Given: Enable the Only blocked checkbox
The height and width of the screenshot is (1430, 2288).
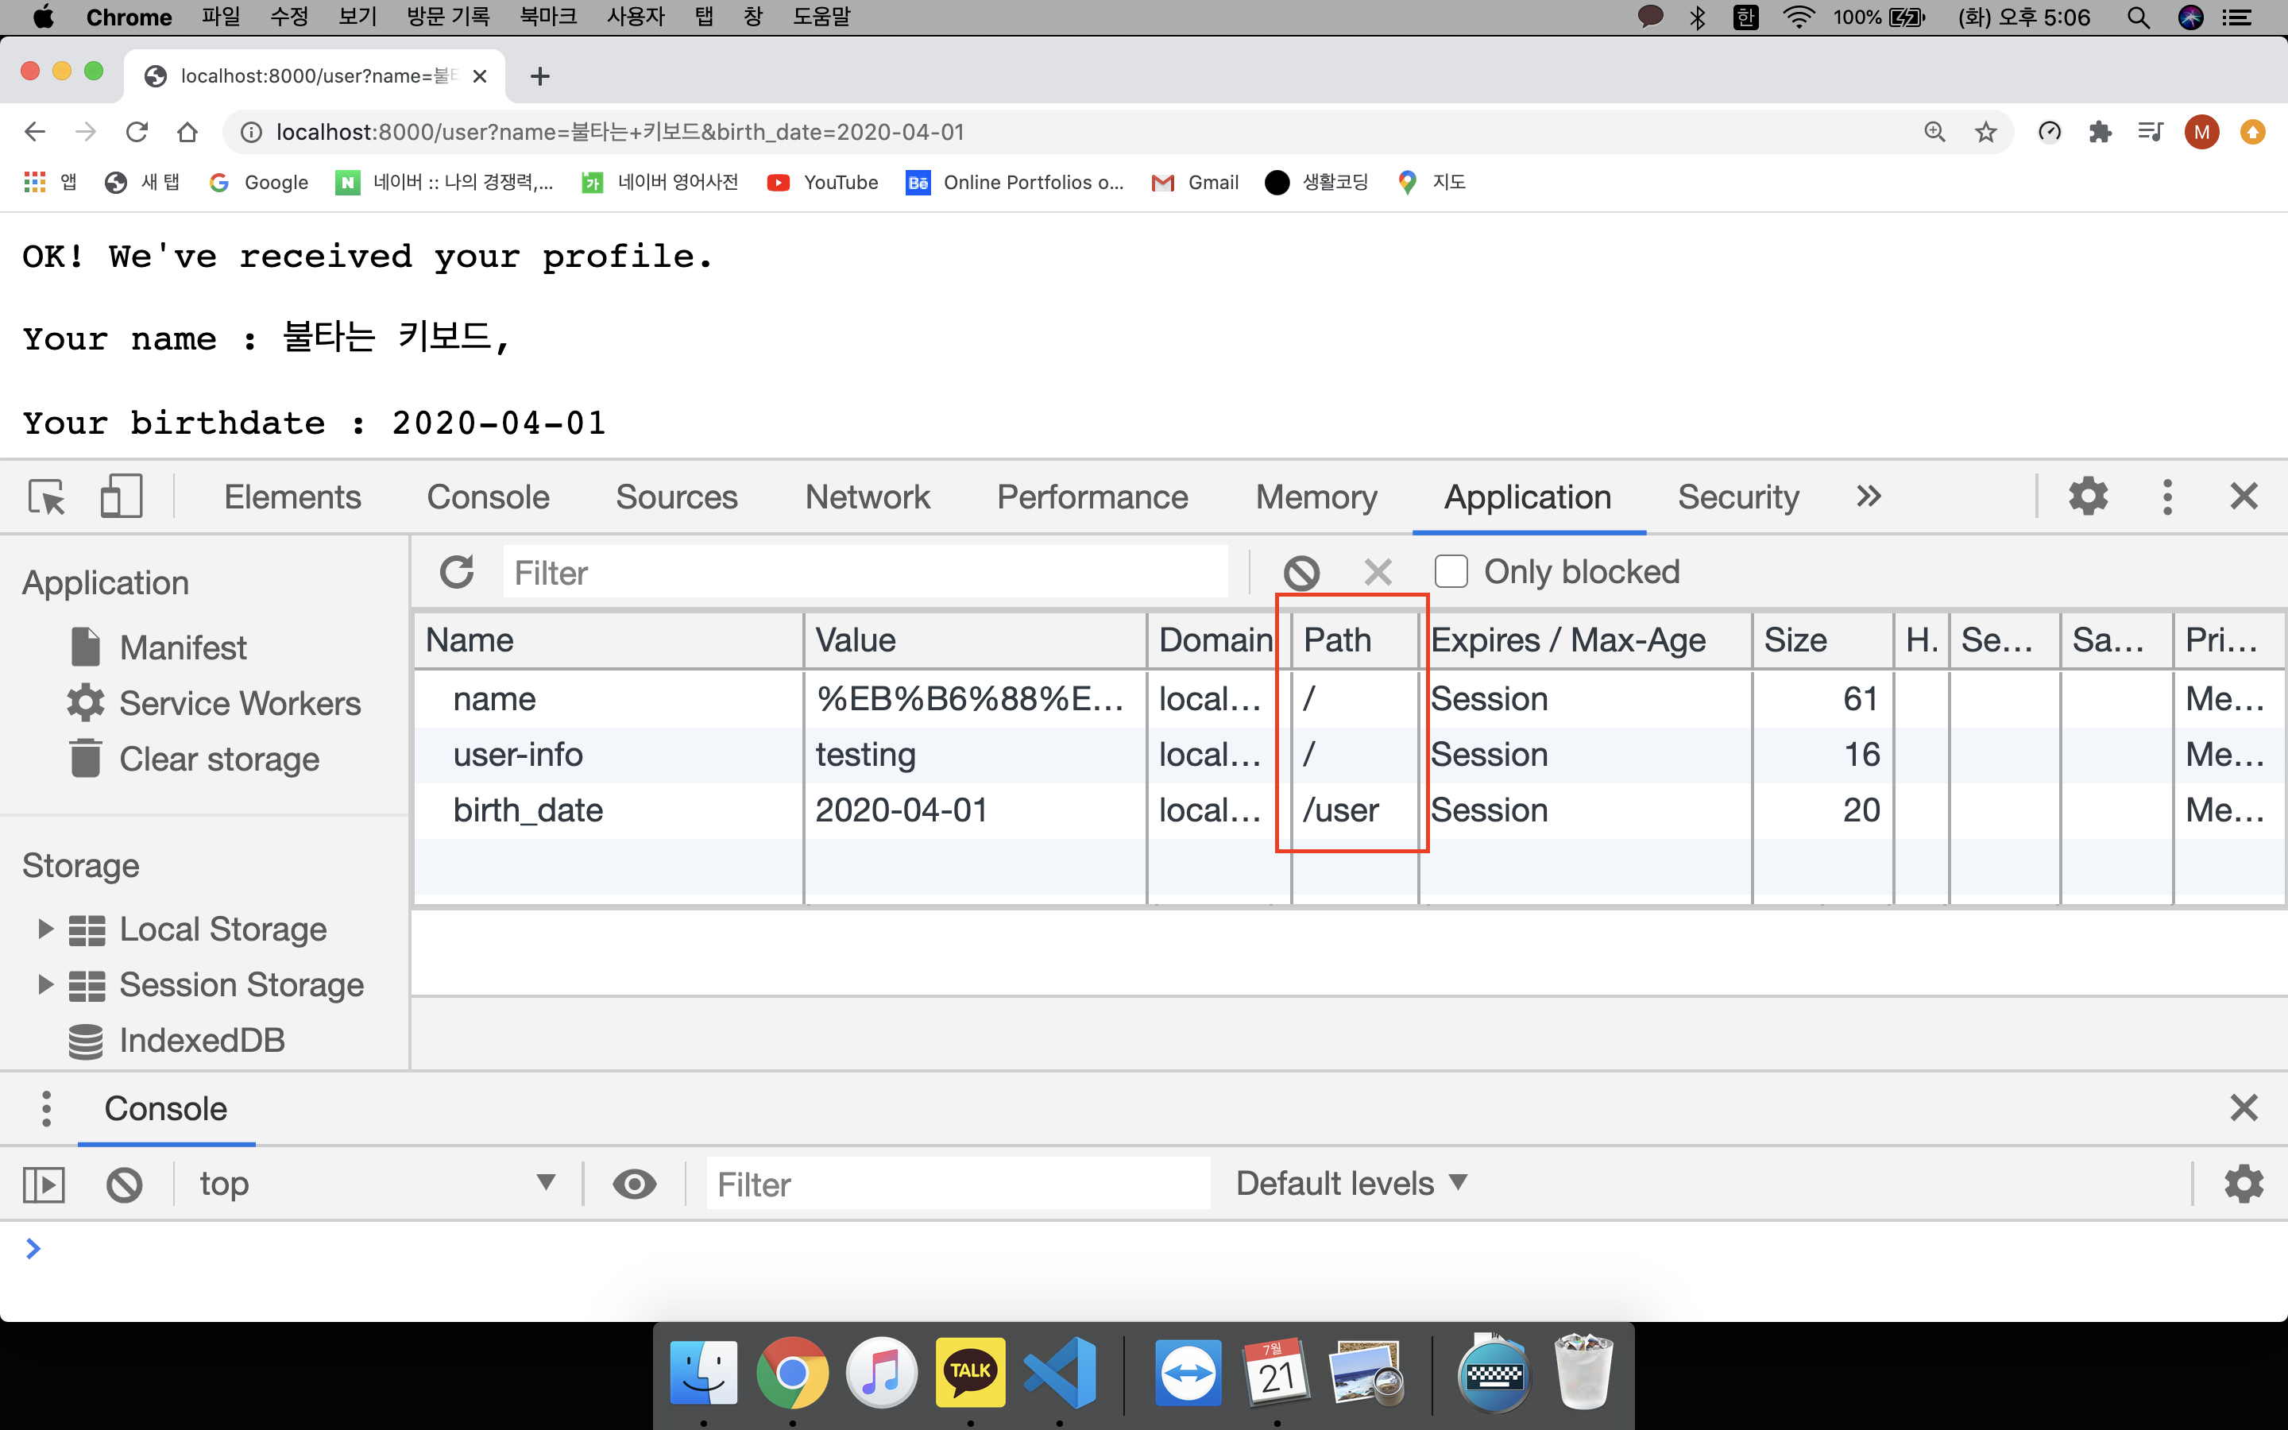Looking at the screenshot, I should coord(1451,572).
